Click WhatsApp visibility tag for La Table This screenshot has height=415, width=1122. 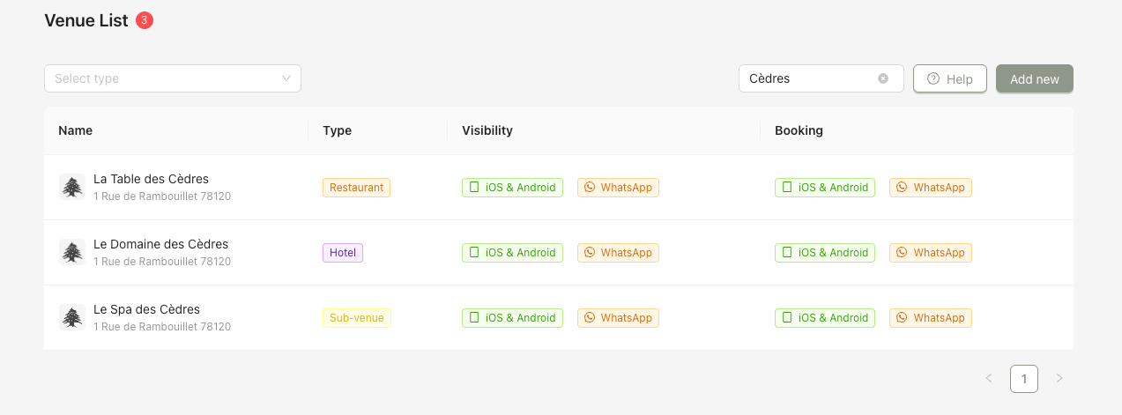point(618,188)
